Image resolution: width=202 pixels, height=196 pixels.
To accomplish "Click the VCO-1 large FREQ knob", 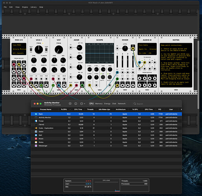I will [x=39, y=49].
